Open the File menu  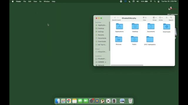[x=25, y=1]
